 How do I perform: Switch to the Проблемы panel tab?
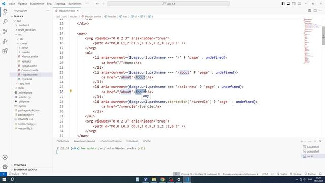62,141
